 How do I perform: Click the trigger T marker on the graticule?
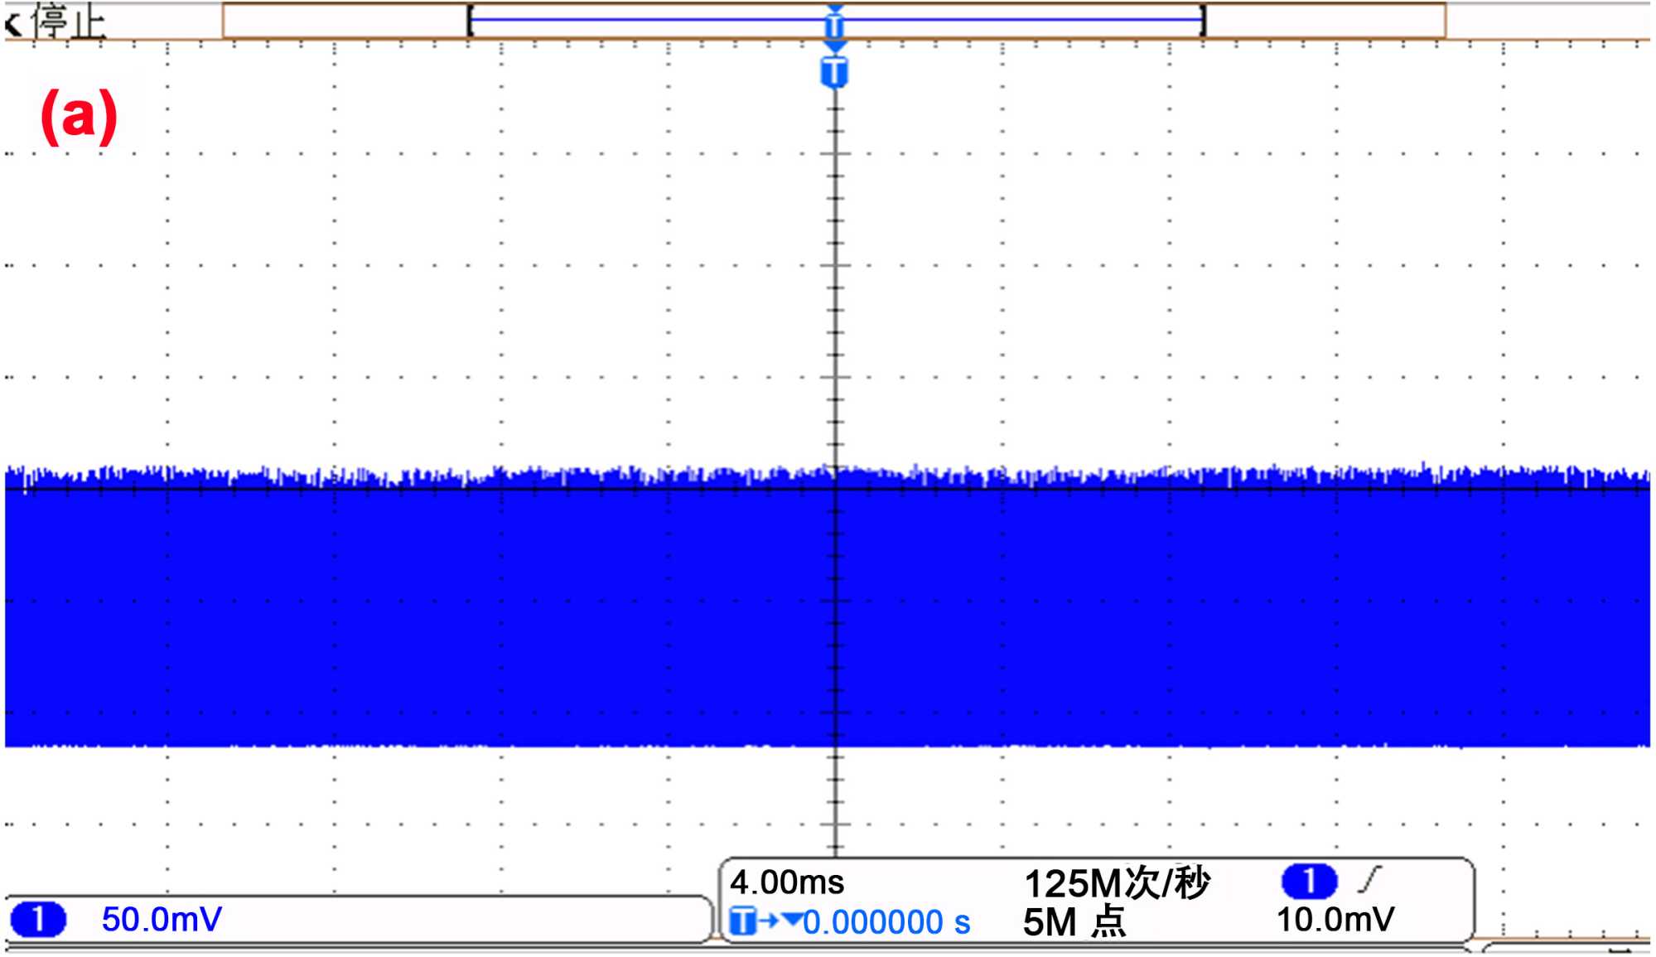(834, 72)
